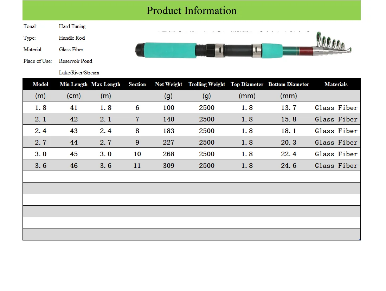The image size is (386, 291).
Task: Select the 'Handle Rod' type value
Action: click(x=72, y=38)
